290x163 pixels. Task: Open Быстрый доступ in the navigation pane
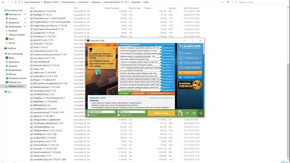click(x=14, y=10)
